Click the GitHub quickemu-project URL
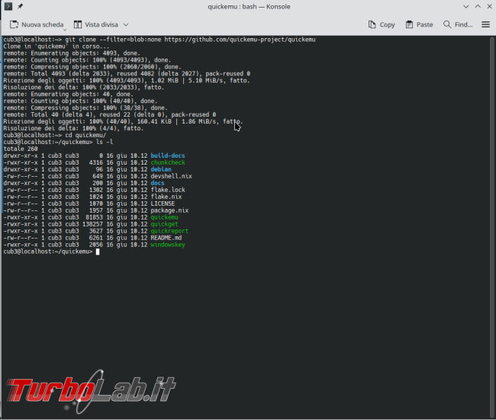This screenshot has width=496, height=420. pyautogui.click(x=240, y=40)
